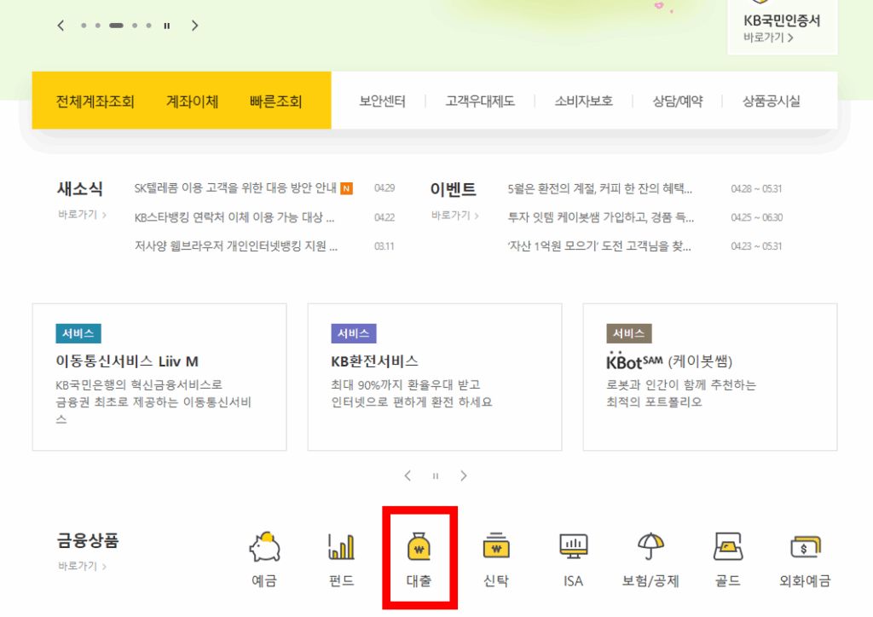Open 고객우대제도 menu
Image resolution: width=873 pixels, height=617 pixels.
[x=480, y=101]
